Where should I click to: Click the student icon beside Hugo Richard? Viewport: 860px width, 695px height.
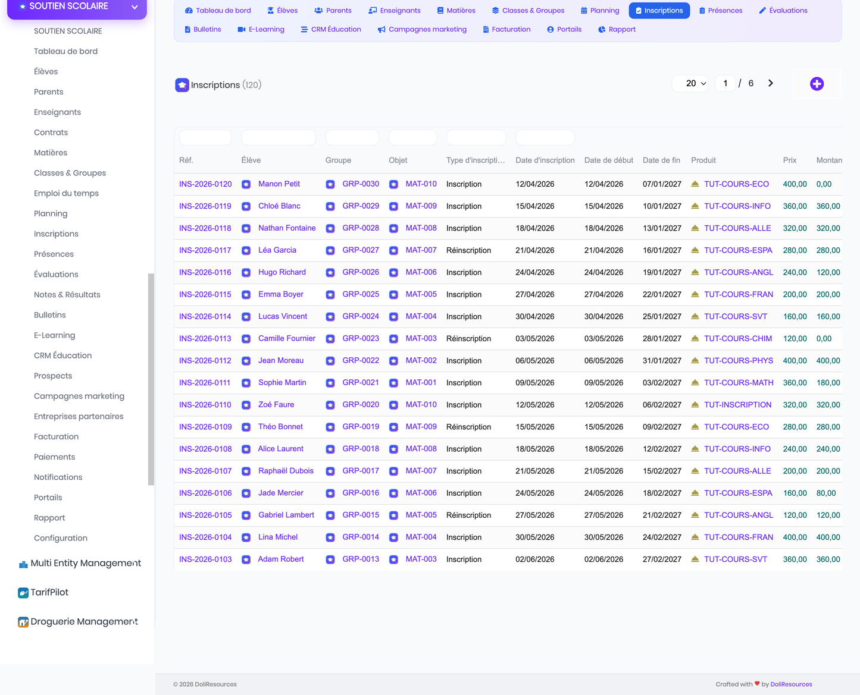coord(246,272)
